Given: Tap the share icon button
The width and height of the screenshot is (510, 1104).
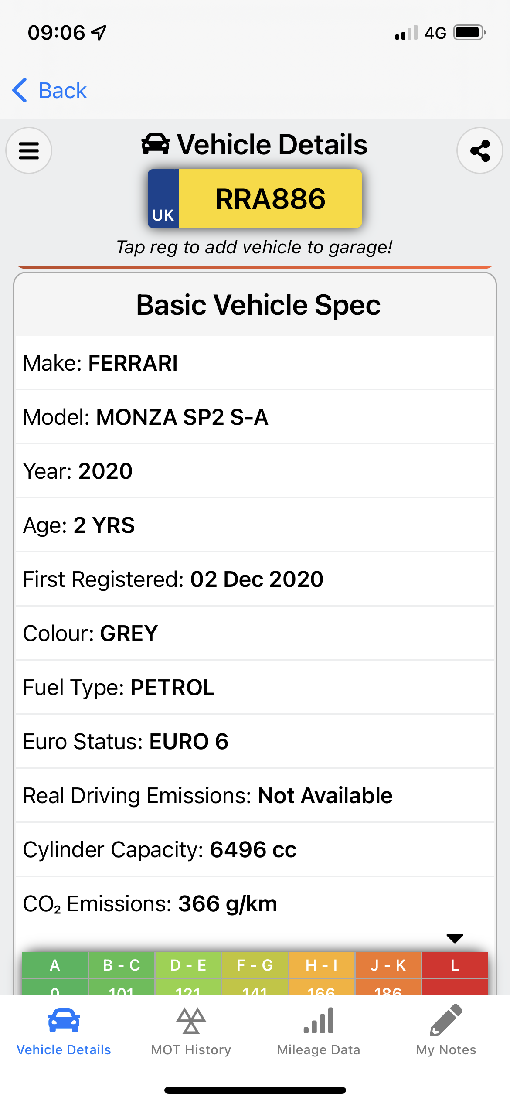Looking at the screenshot, I should point(480,150).
